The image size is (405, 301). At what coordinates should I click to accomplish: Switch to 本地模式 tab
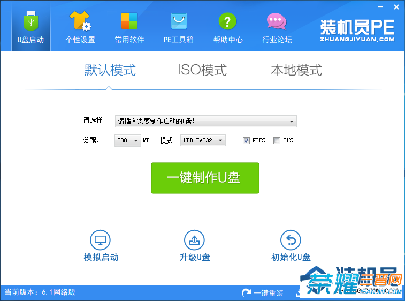(296, 70)
